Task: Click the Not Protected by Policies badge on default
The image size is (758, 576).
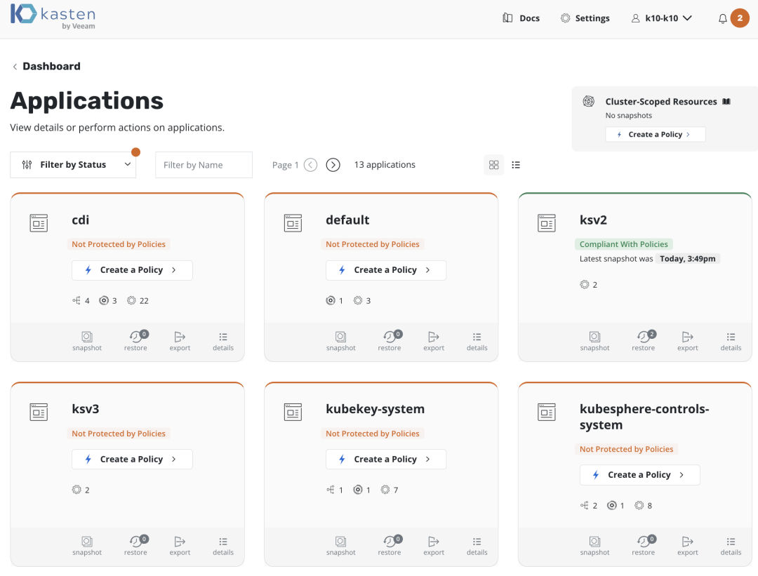Action: (372, 245)
